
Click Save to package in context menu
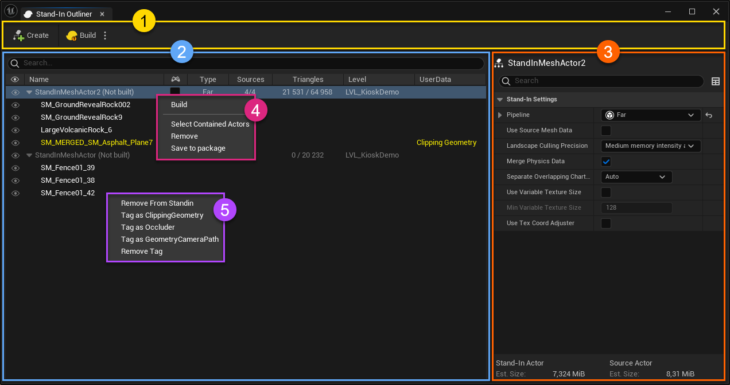coord(198,148)
